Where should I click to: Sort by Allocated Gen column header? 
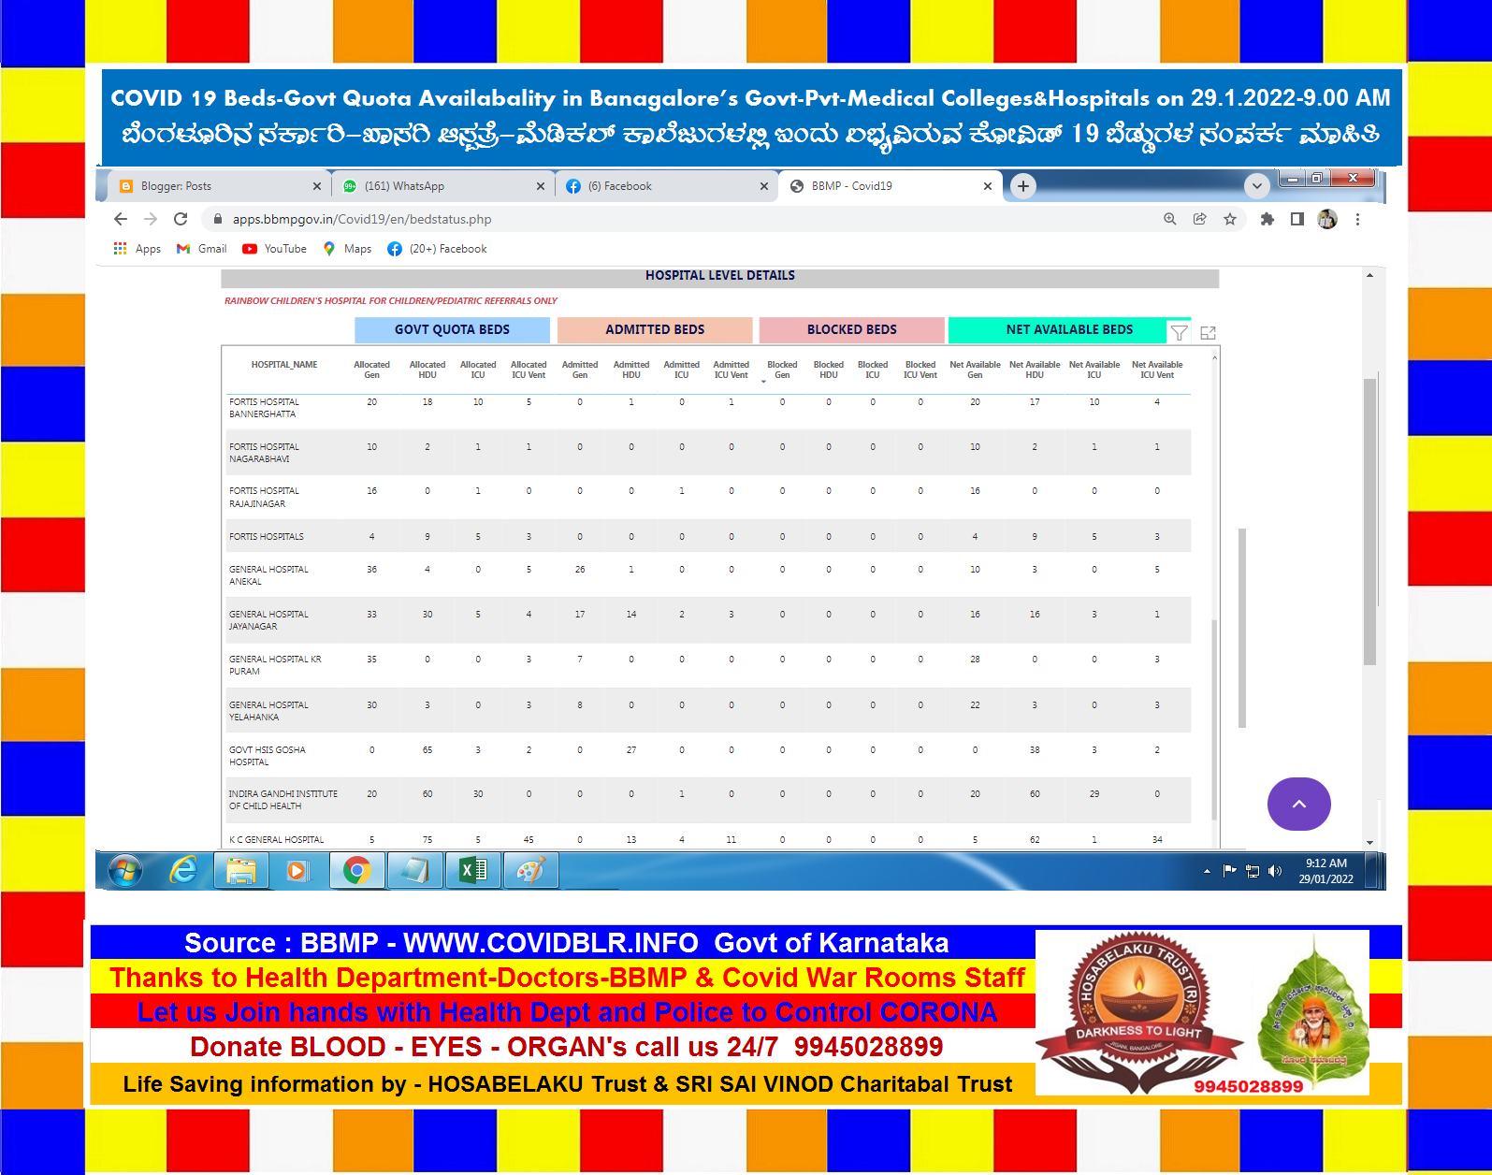(x=371, y=370)
